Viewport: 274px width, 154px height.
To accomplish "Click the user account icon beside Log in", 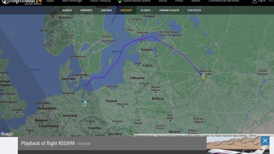I will [255, 1].
